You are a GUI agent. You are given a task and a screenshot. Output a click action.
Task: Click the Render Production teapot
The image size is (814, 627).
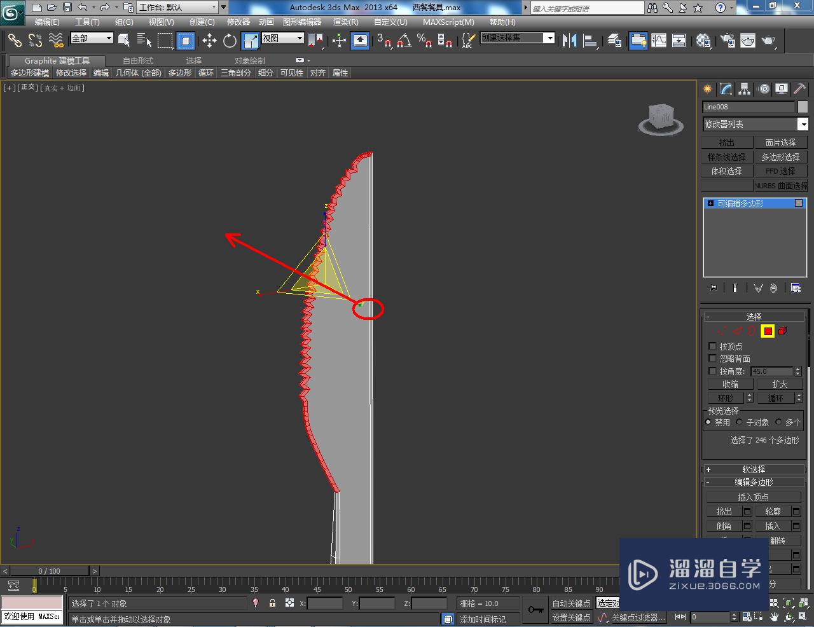pyautogui.click(x=769, y=41)
